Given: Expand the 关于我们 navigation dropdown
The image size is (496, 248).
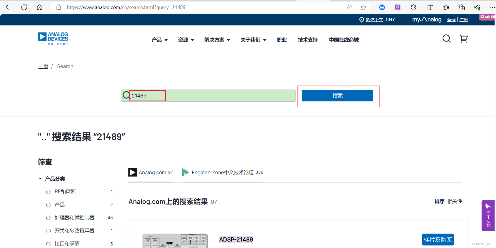Looking at the screenshot, I should (x=253, y=40).
